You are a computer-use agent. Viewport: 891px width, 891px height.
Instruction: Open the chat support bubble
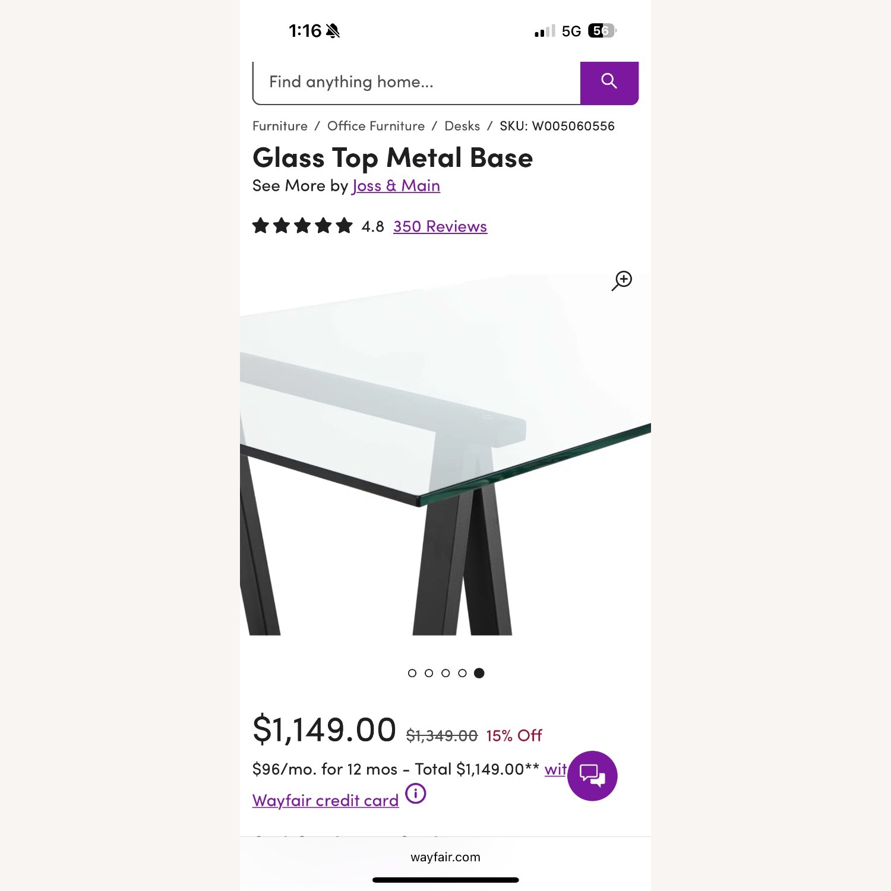[x=592, y=775]
